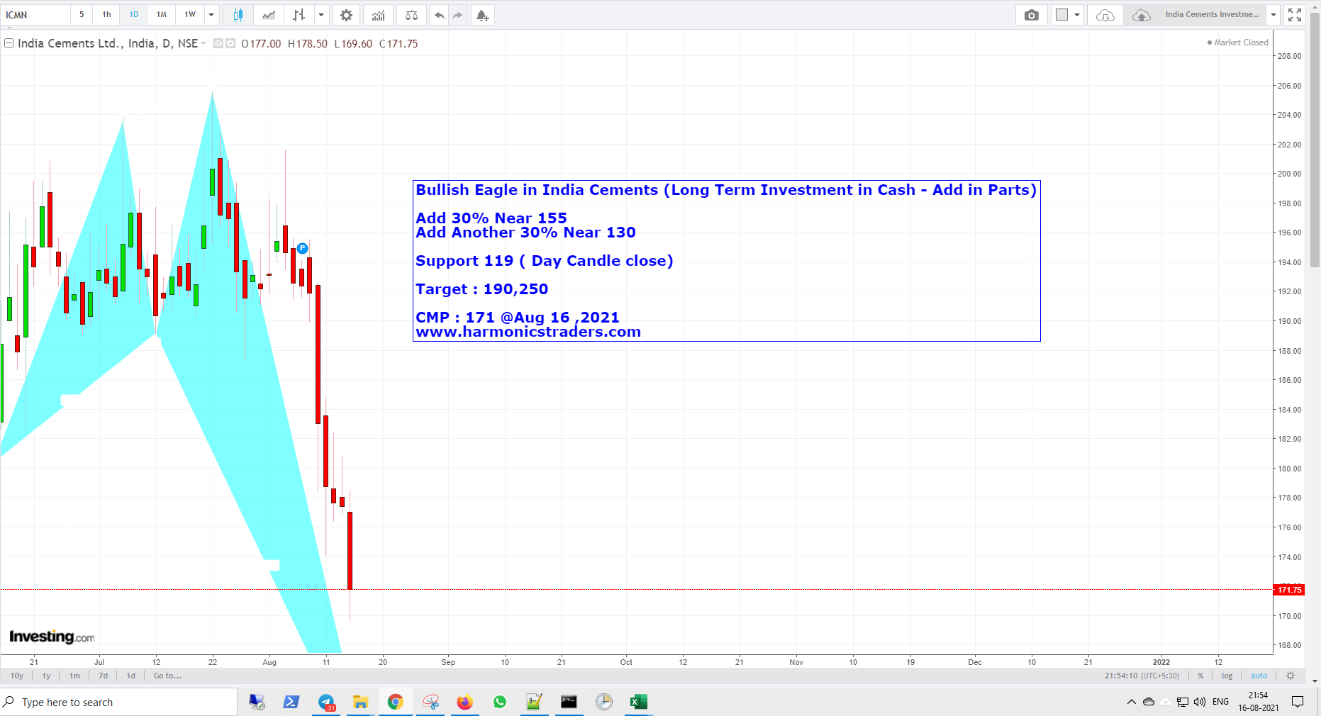Load a saved chart layout with the cloud download icon
Viewport: 1321px width, 716px height.
click(x=1105, y=15)
